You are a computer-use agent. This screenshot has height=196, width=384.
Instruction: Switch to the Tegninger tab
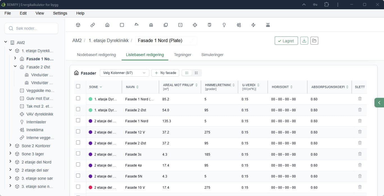(x=183, y=55)
